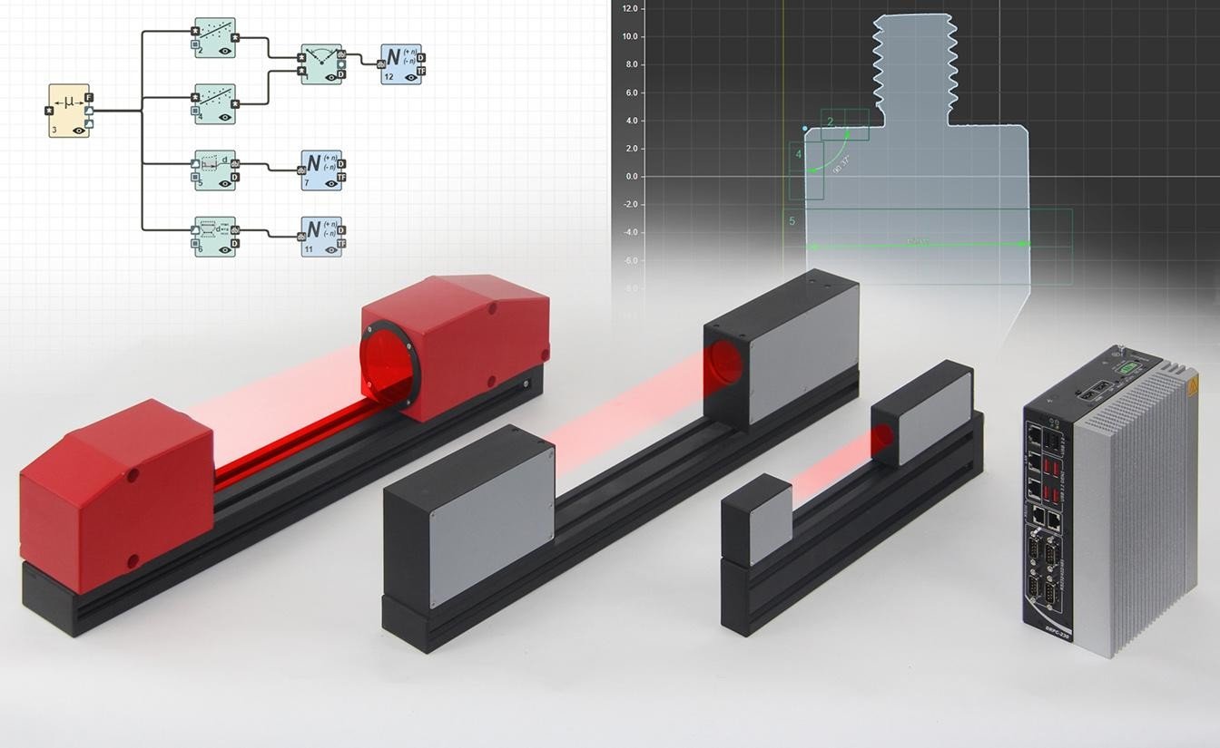The image size is (1220, 748).
Task: Select the width measurement node 6
Action: 215,237
